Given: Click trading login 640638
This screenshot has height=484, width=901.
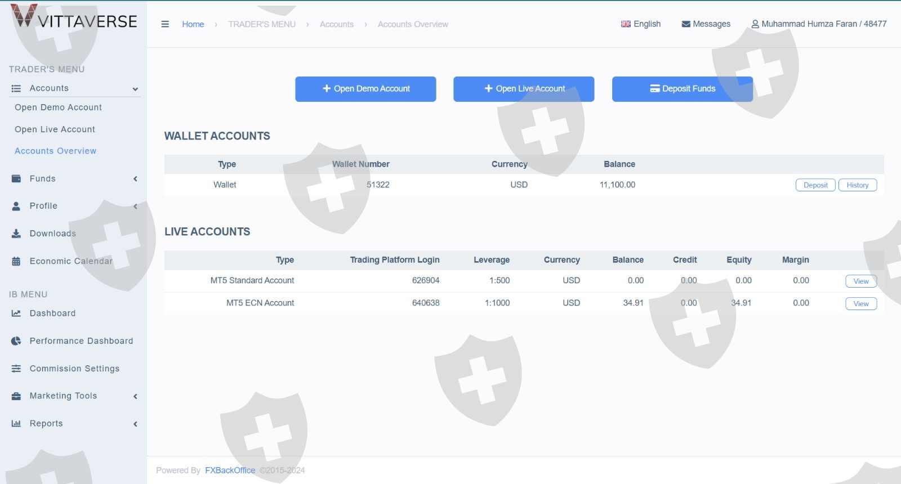Looking at the screenshot, I should (x=426, y=303).
